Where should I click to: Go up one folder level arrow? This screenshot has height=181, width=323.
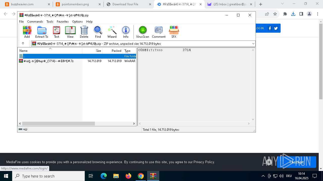(x=23, y=43)
